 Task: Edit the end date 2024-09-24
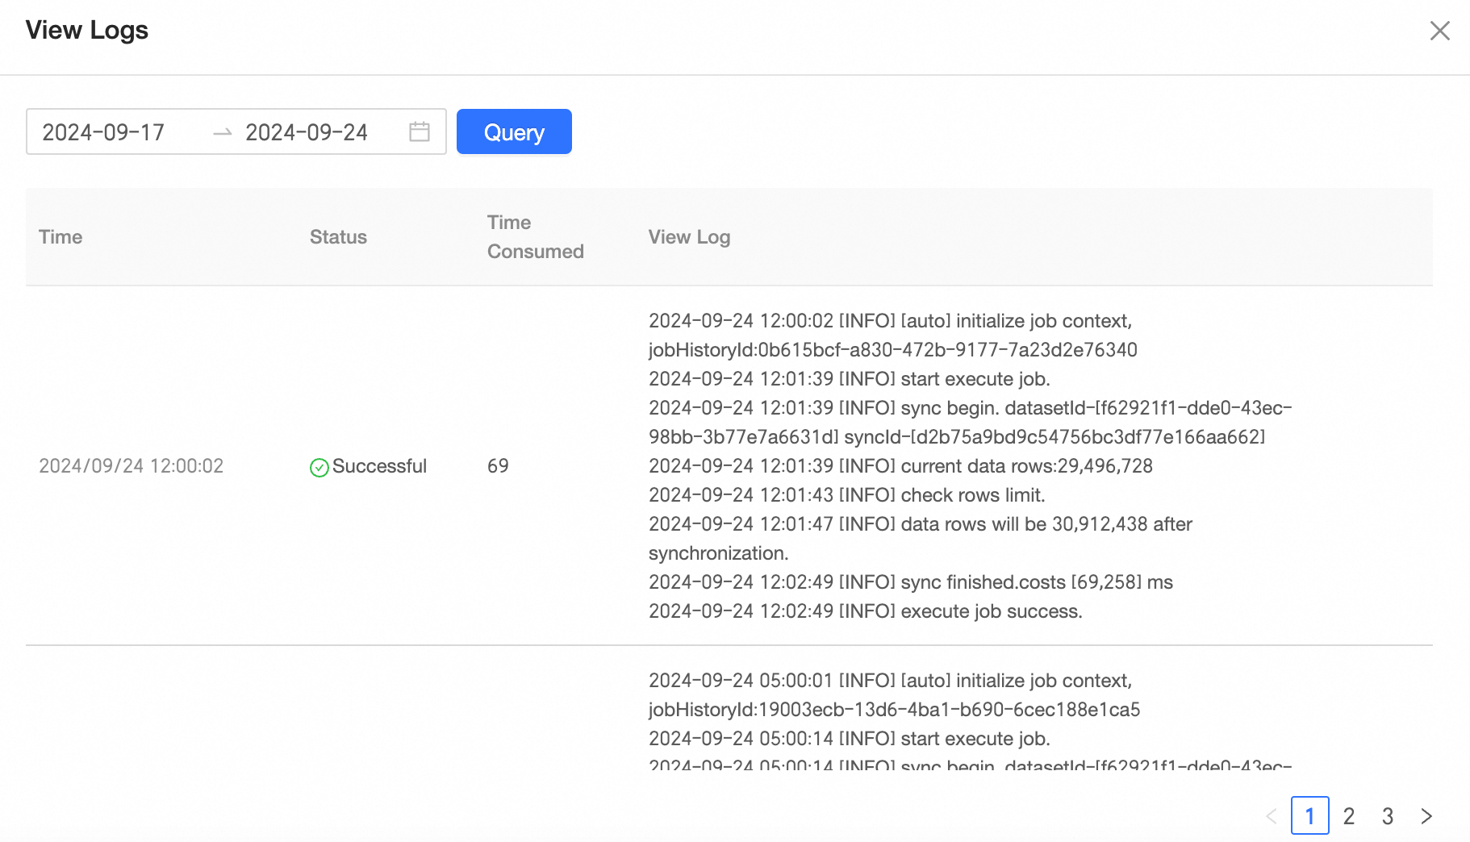coord(307,132)
